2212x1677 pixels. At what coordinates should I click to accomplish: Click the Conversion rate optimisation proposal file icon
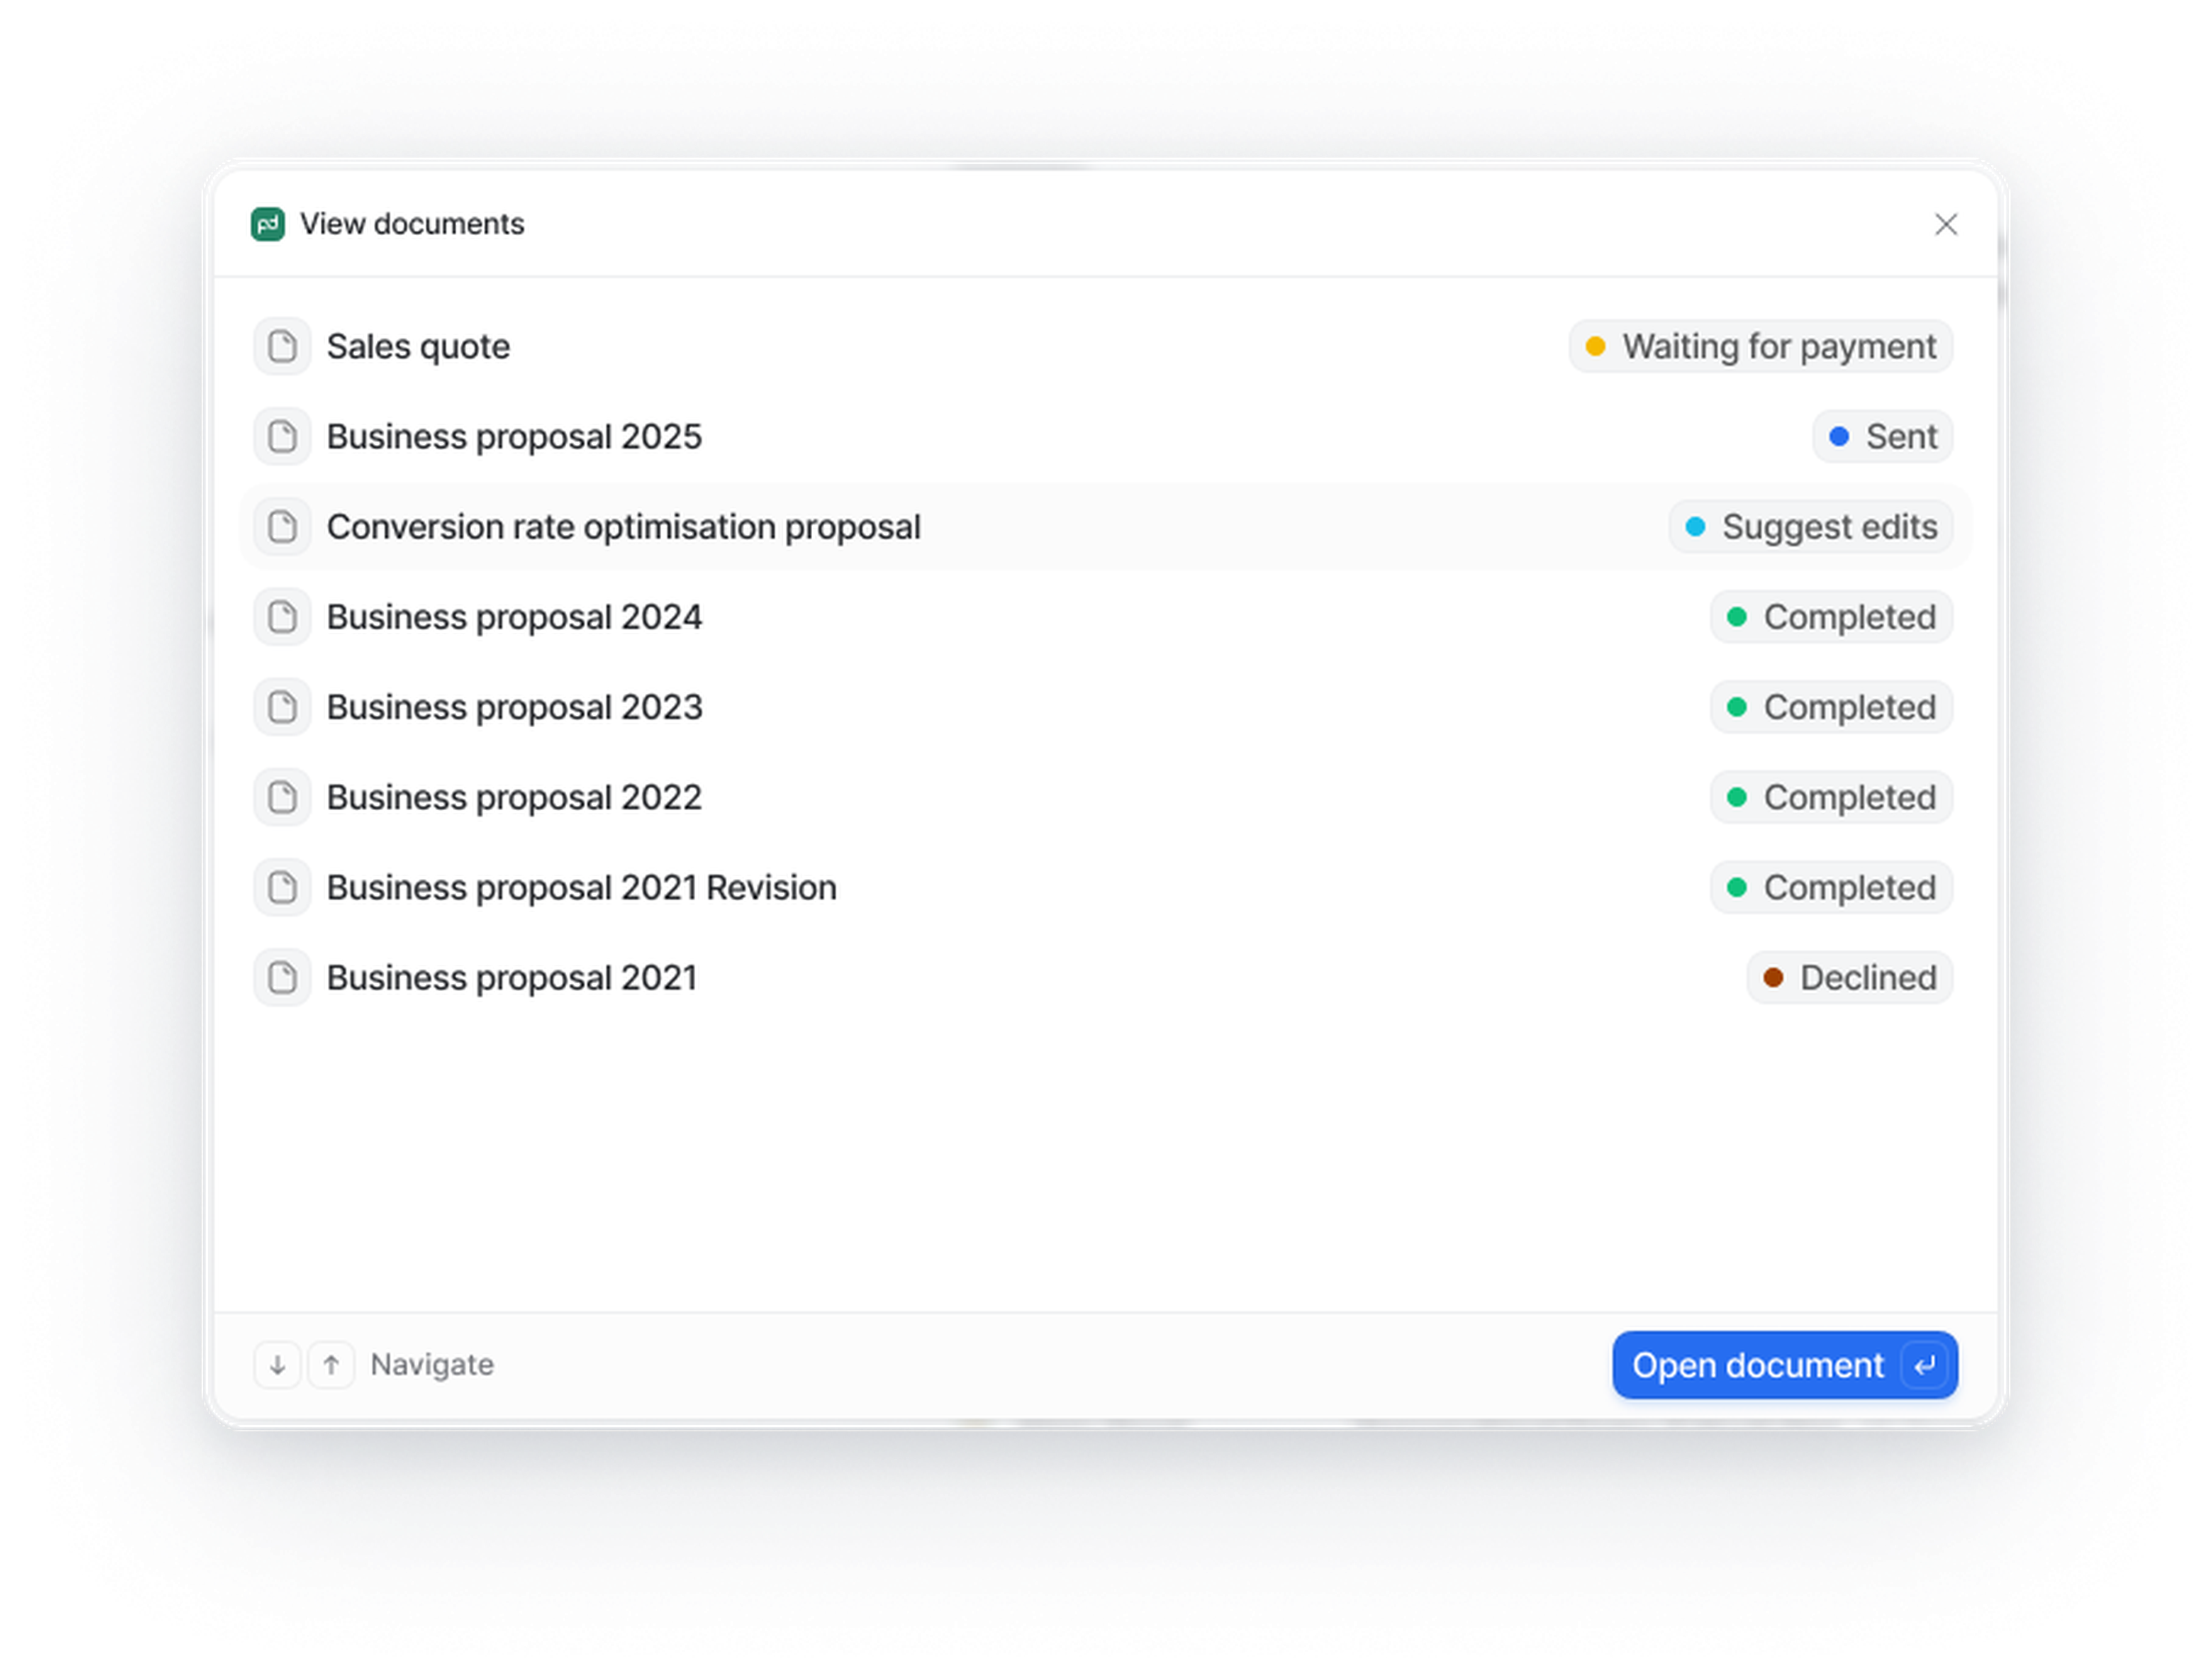282,526
